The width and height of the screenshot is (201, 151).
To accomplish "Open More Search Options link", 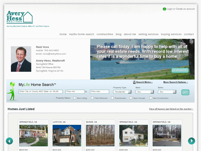I will pos(176,82).
